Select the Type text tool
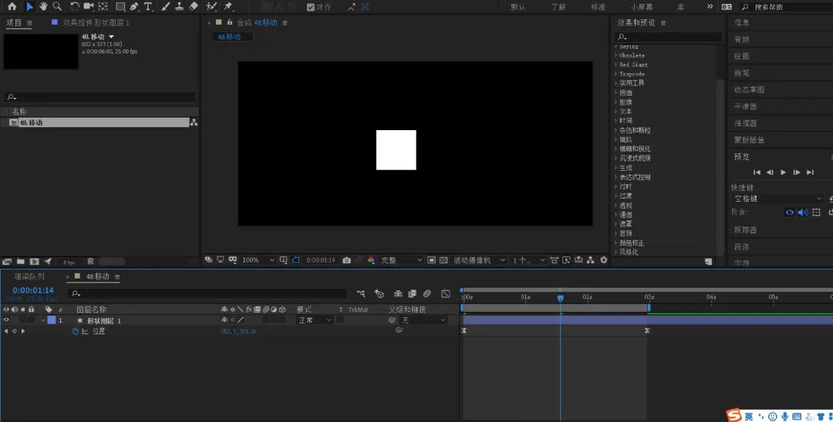 [147, 6]
